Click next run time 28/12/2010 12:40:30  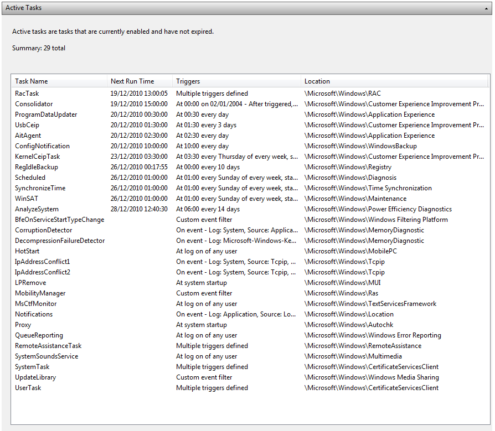(x=139, y=209)
